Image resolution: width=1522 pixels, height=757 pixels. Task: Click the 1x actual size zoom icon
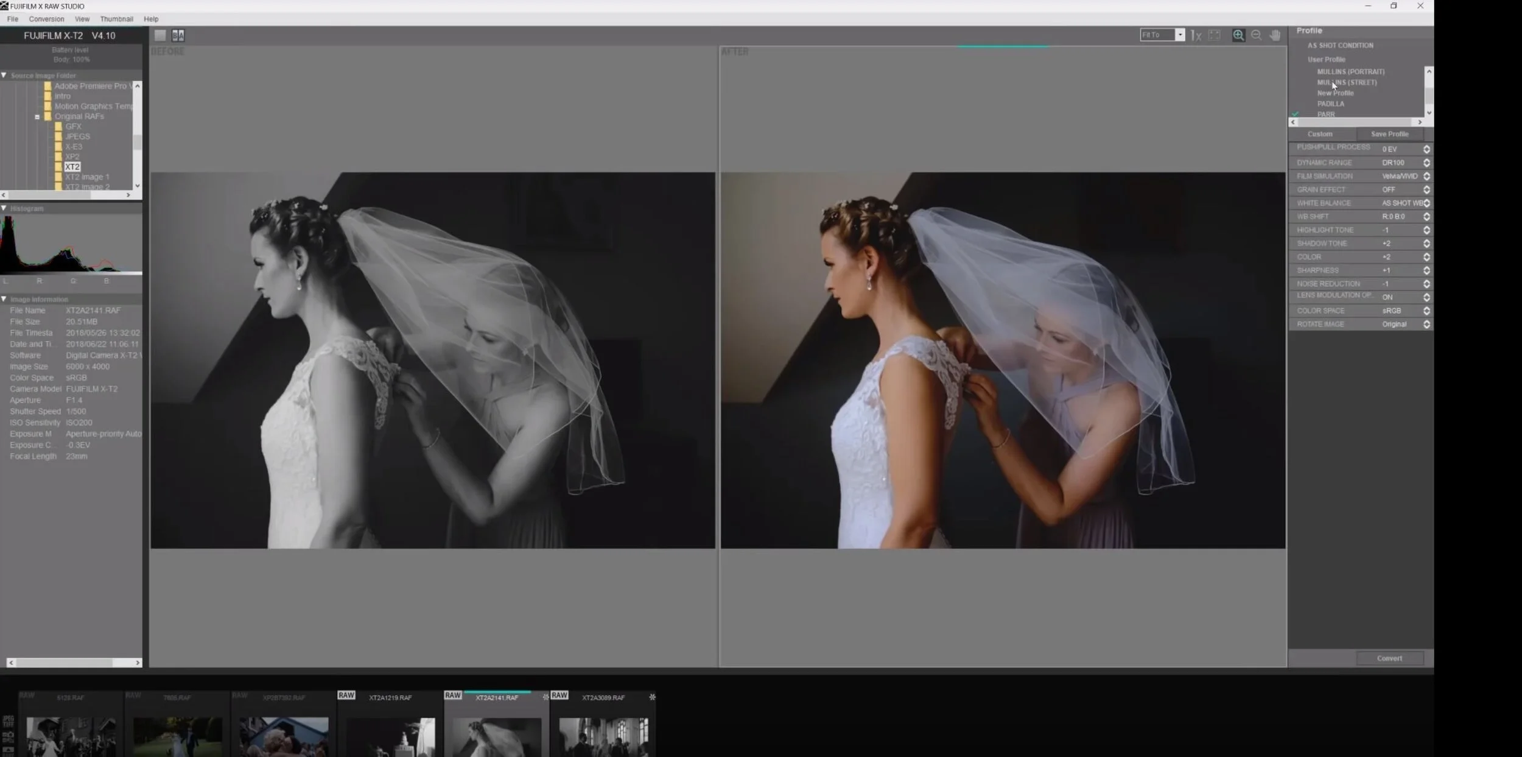coord(1195,35)
